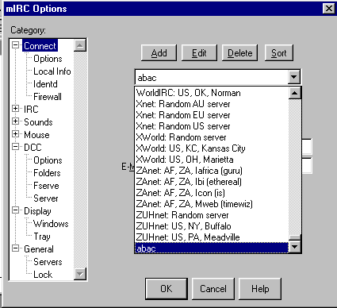Image resolution: width=337 pixels, height=308 pixels.
Task: Select the DCC category
Action: [x=33, y=148]
